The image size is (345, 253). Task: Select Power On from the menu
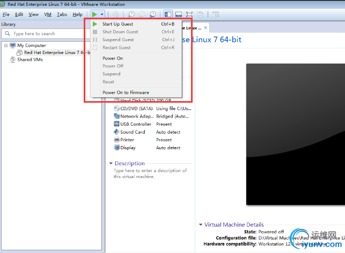(136, 58)
